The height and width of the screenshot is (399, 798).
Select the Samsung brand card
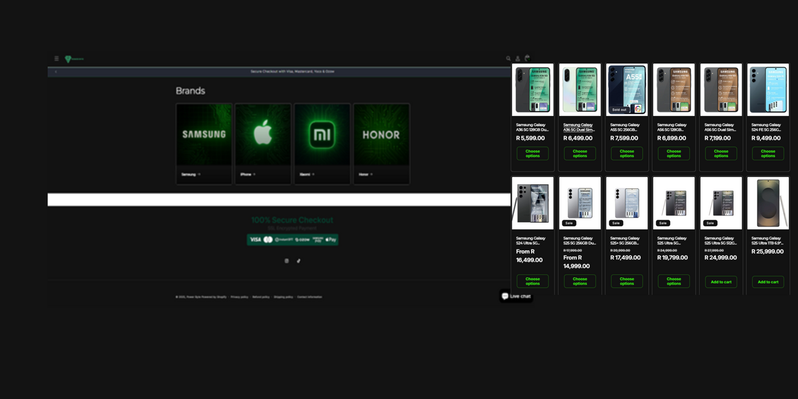point(204,135)
